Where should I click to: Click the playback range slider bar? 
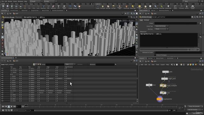(101, 111)
